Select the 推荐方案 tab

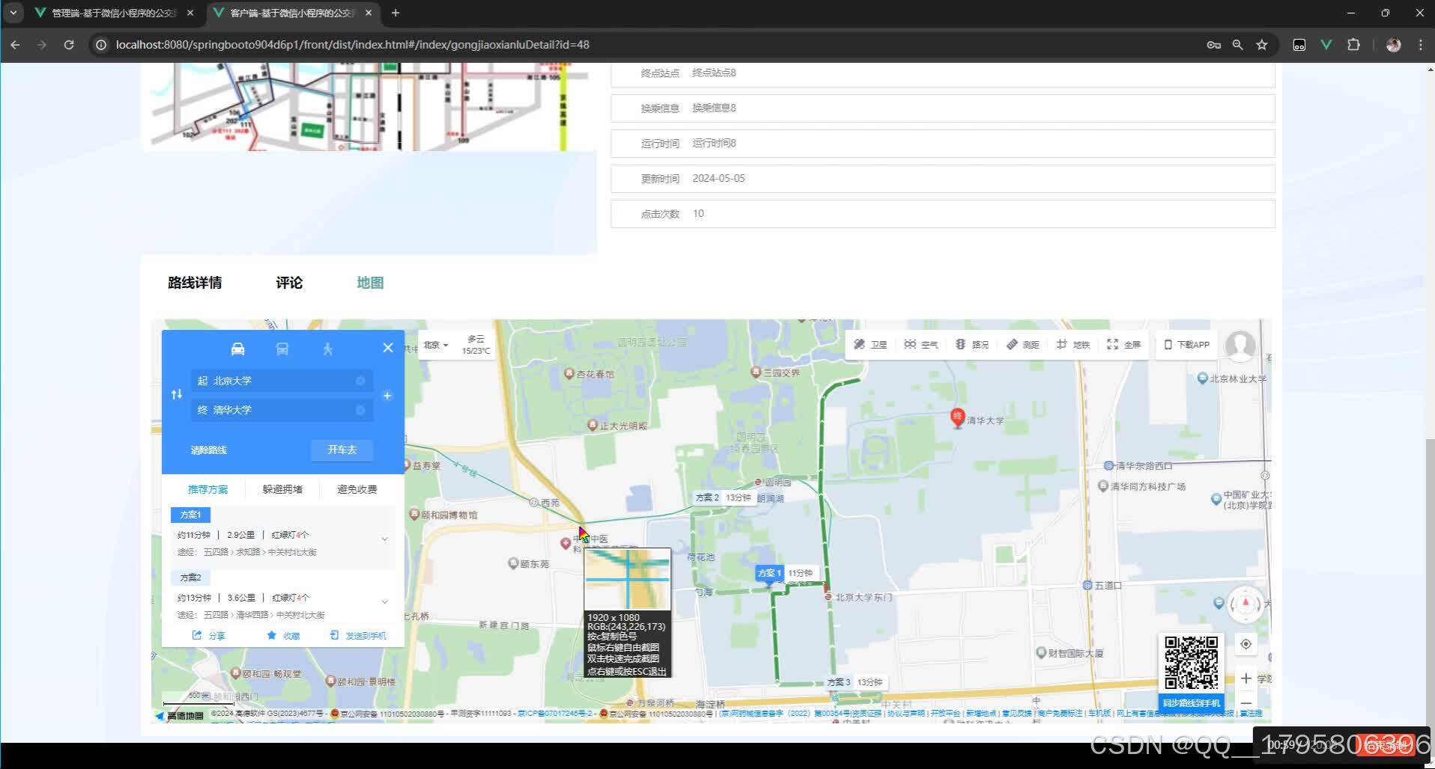point(207,489)
